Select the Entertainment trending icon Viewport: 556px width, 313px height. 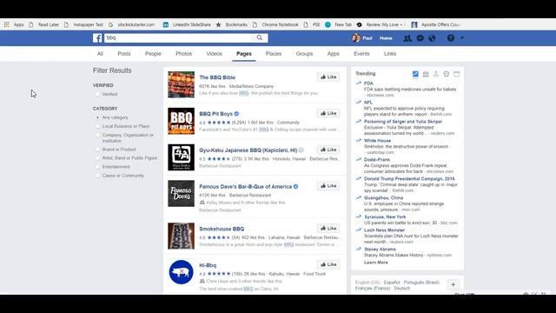click(x=456, y=74)
